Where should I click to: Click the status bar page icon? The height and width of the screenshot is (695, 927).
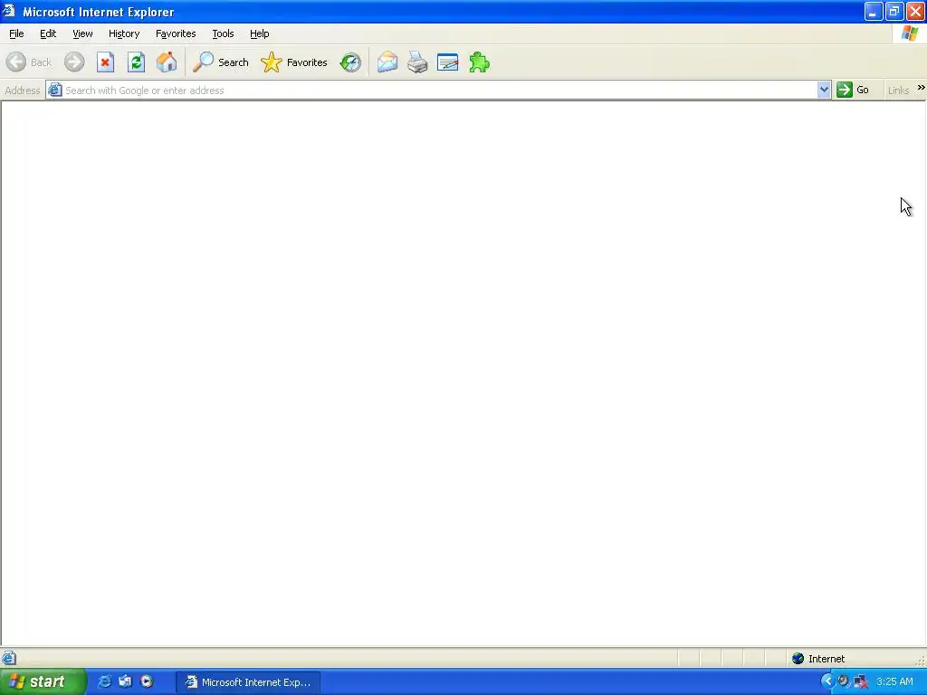click(x=9, y=659)
